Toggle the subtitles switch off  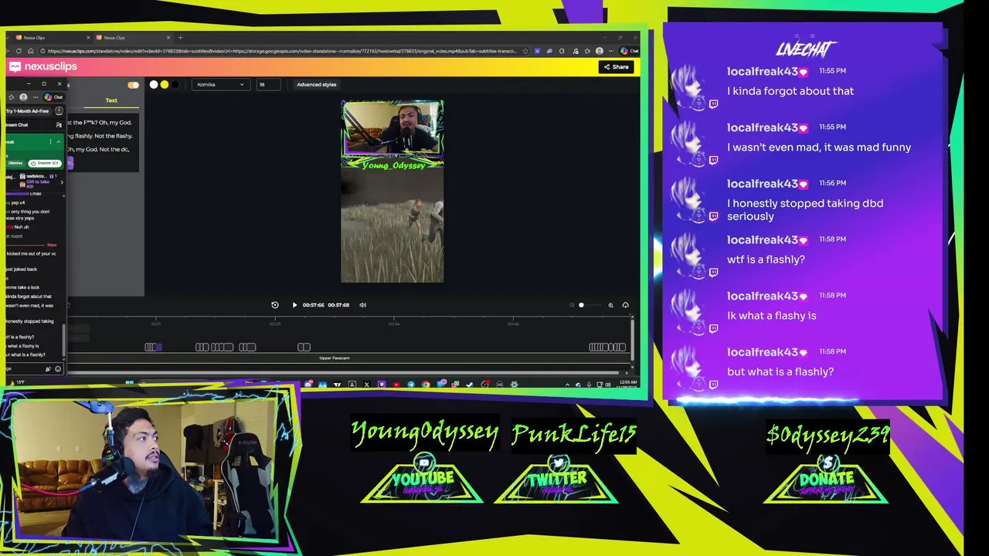pyautogui.click(x=133, y=85)
